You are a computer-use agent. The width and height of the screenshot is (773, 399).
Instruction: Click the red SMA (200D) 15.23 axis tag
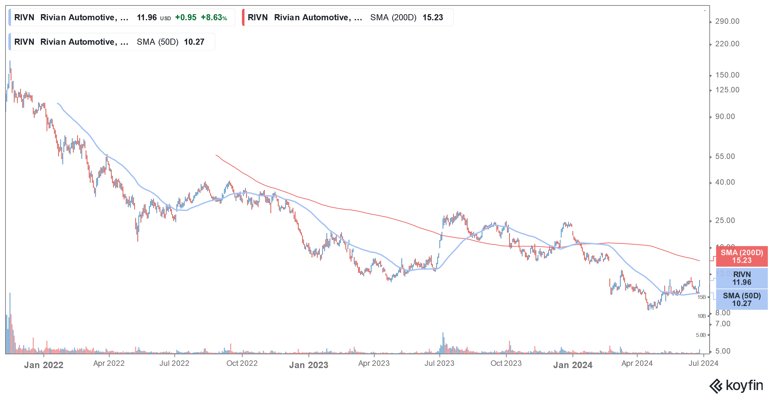[742, 256]
